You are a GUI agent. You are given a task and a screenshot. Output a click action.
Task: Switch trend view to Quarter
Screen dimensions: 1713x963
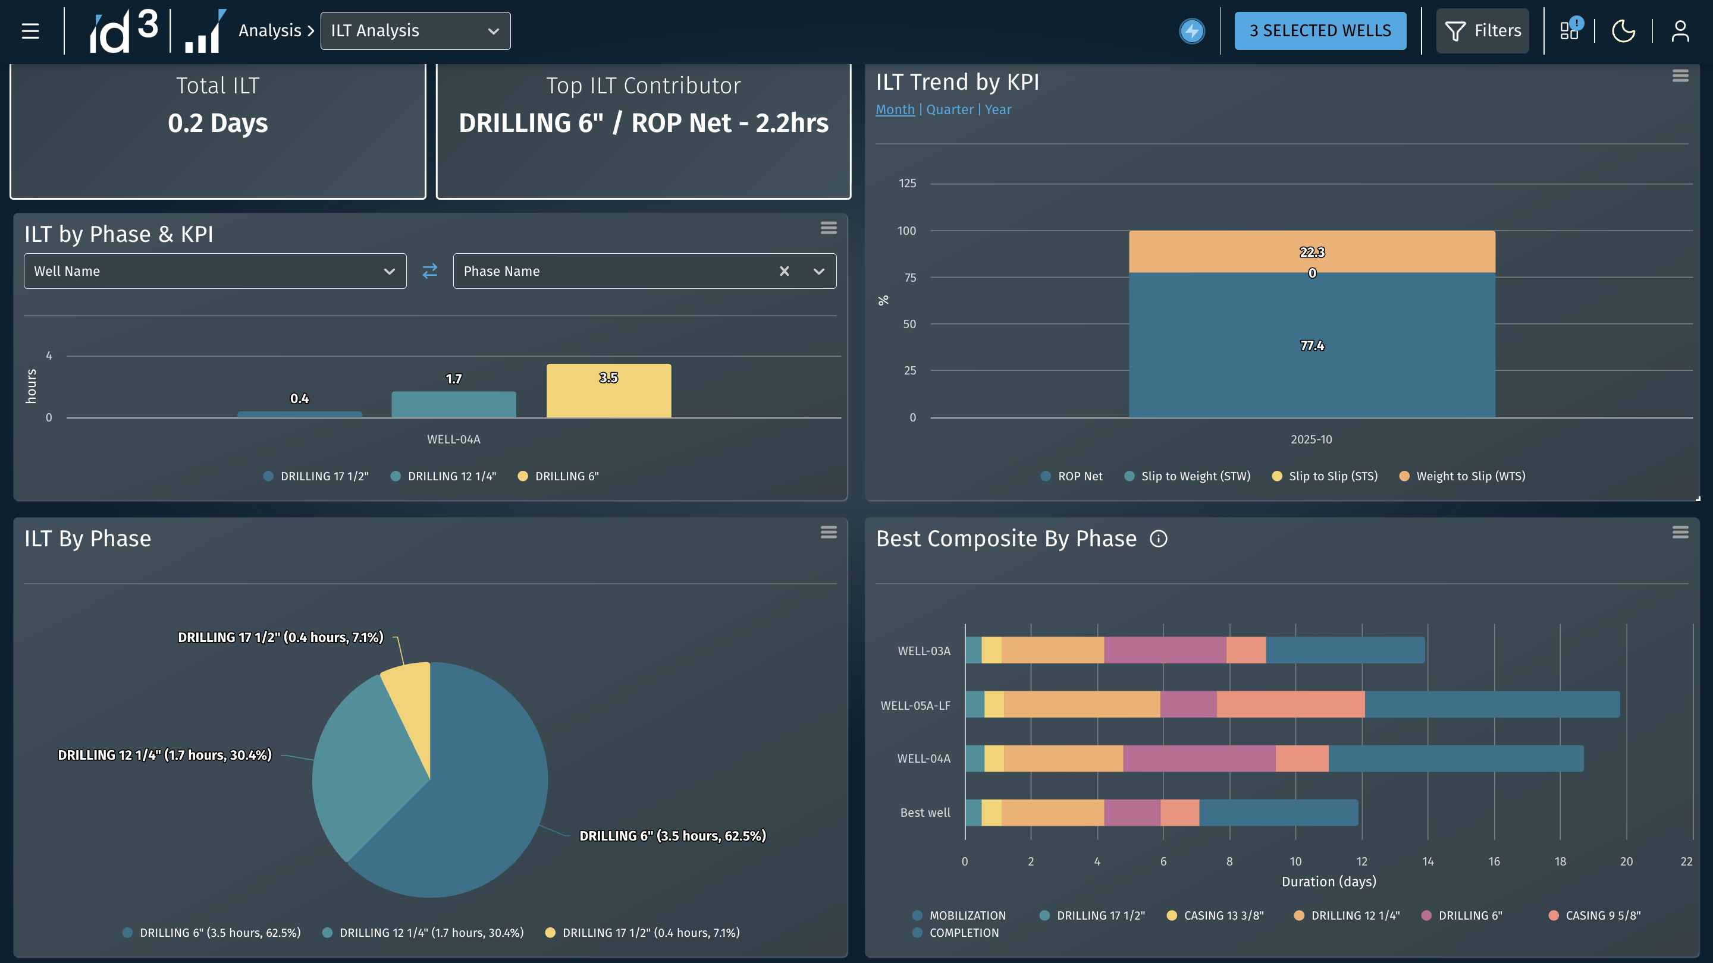point(949,109)
